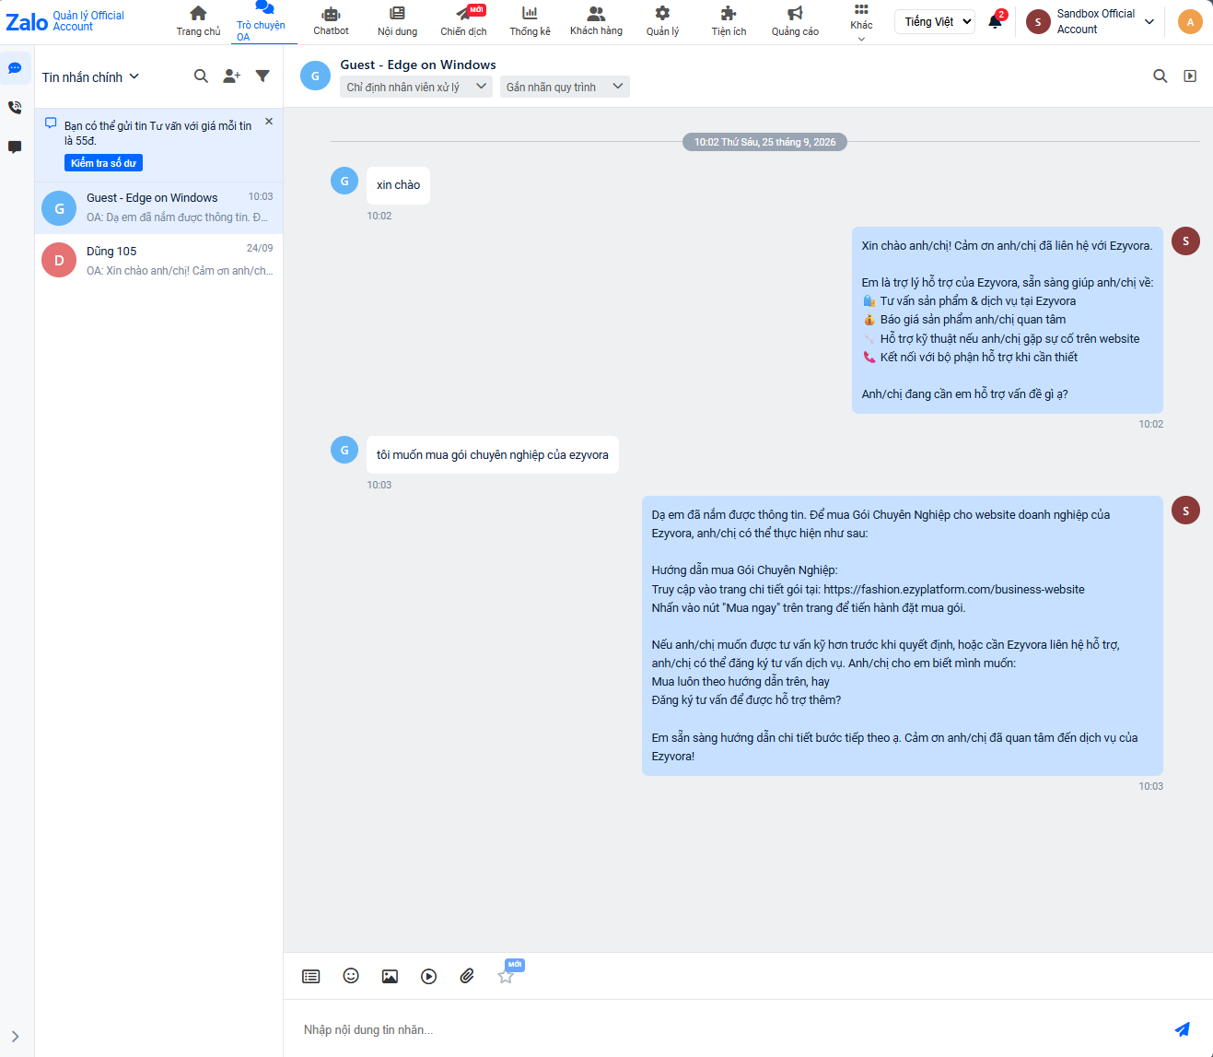Open the emoji picker
This screenshot has width=1213, height=1057.
click(x=351, y=976)
